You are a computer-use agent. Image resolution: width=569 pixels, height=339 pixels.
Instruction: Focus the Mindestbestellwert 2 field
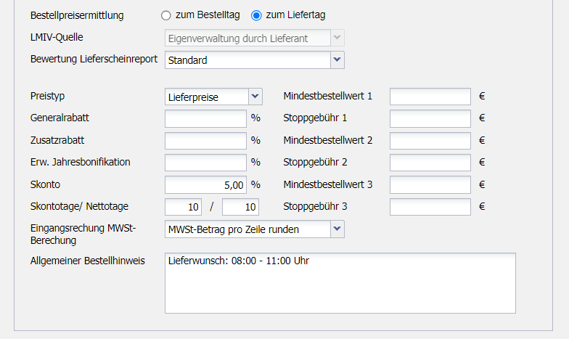coord(430,141)
